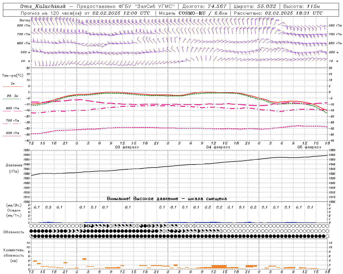
Task: Click the "04 февраля" date label
Action: [218, 147]
